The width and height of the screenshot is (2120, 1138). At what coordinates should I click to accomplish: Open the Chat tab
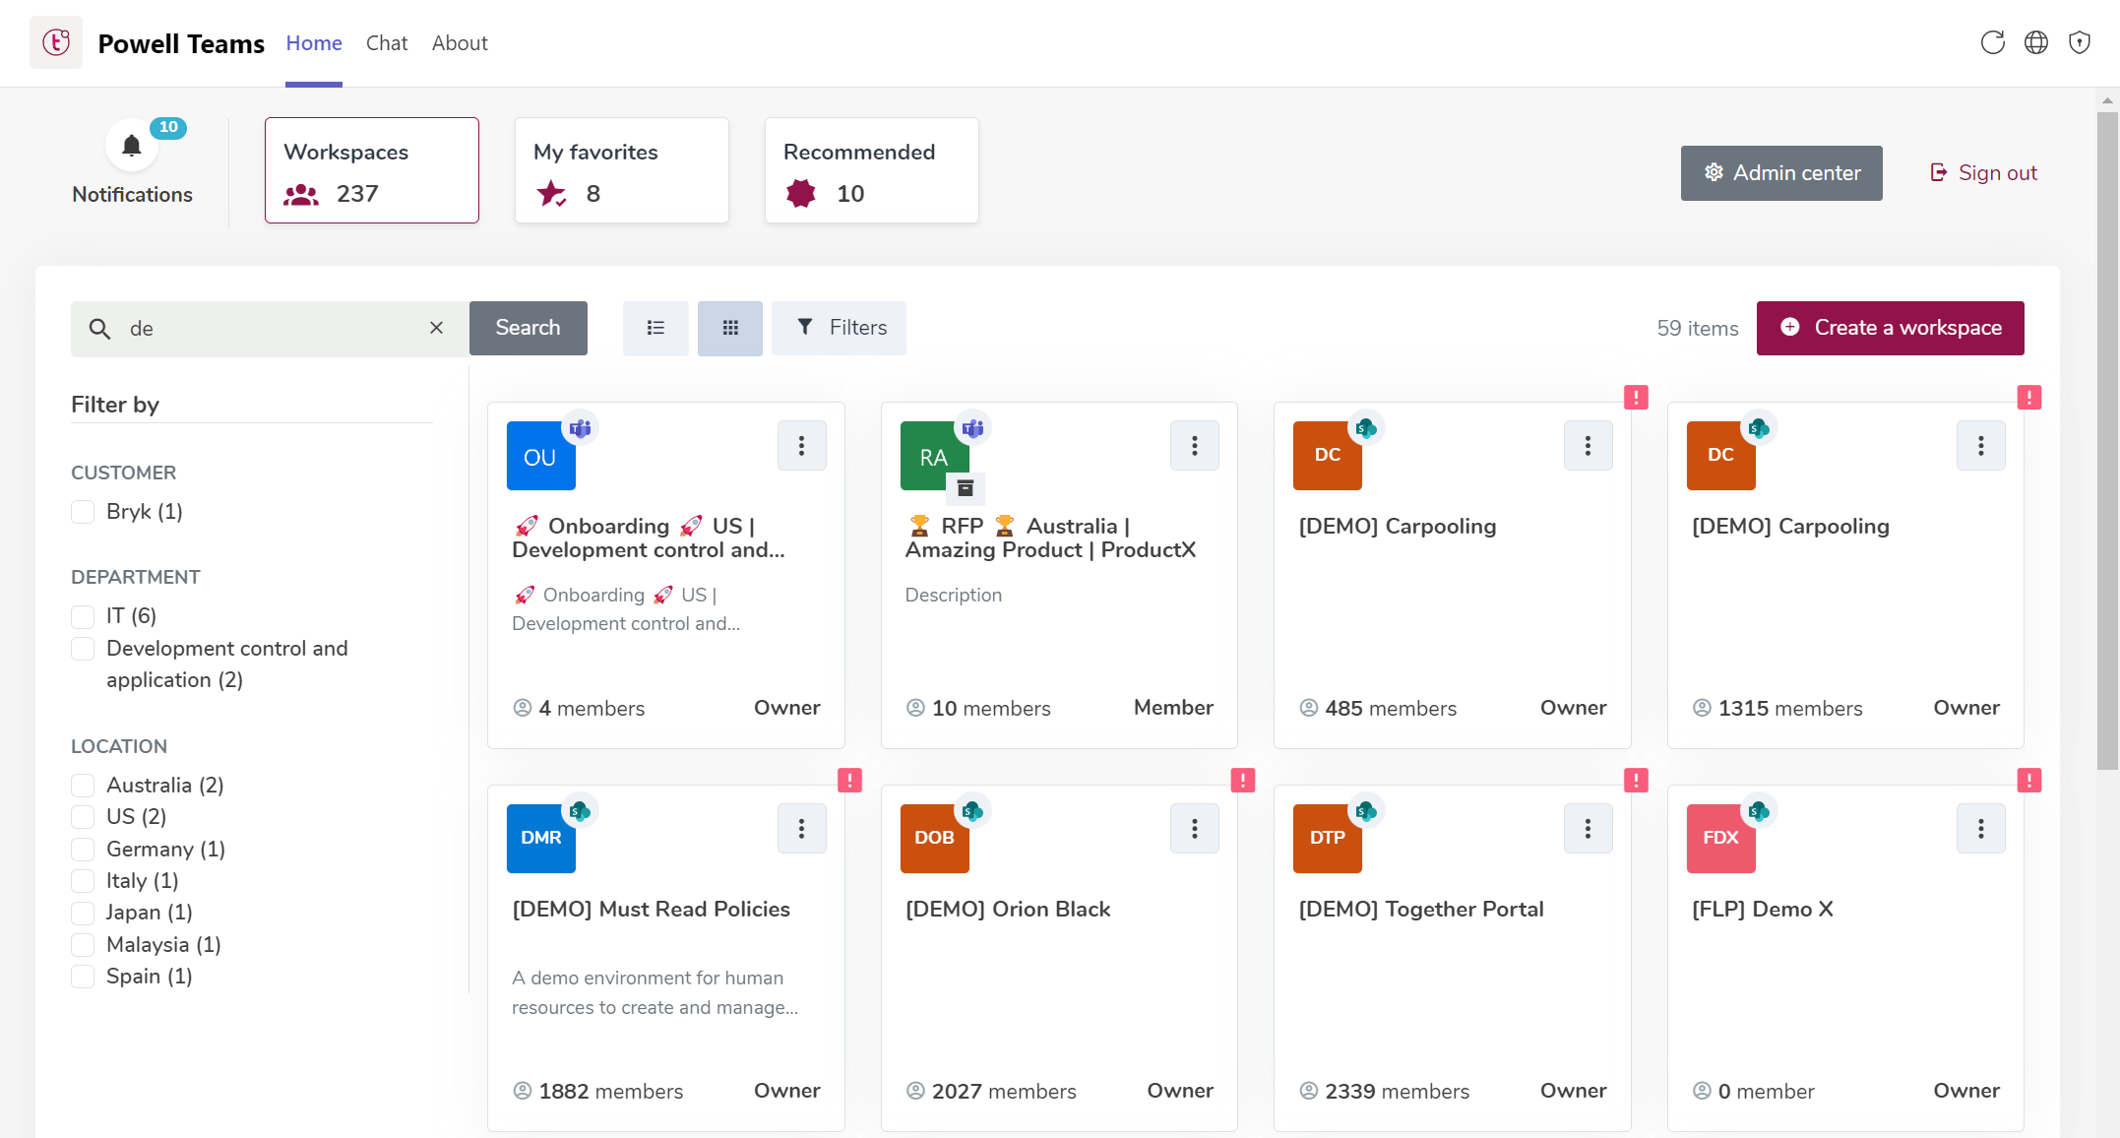[387, 43]
